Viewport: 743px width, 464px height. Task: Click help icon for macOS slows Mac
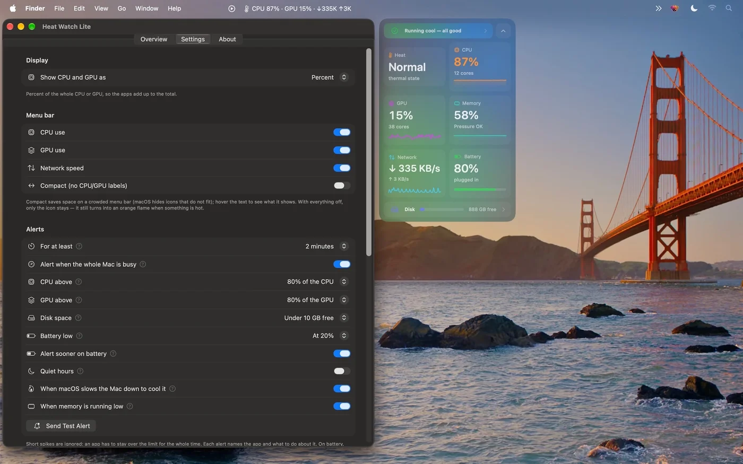172,389
